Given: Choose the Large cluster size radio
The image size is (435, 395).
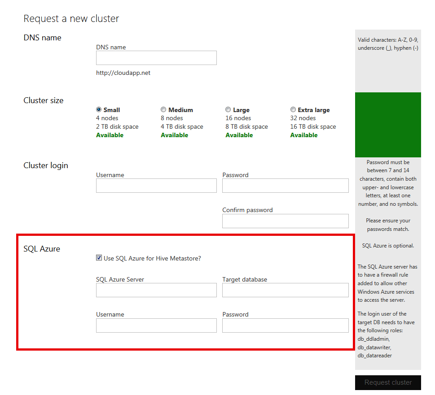Looking at the screenshot, I should pos(228,110).
